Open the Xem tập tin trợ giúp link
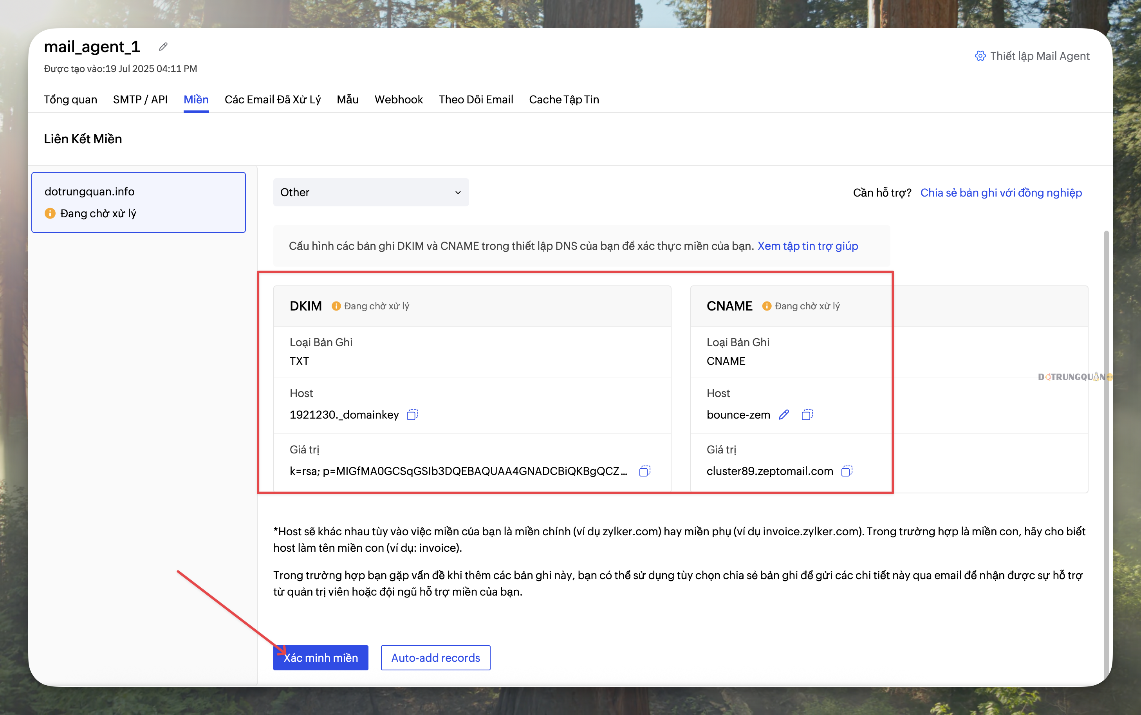 tap(808, 246)
